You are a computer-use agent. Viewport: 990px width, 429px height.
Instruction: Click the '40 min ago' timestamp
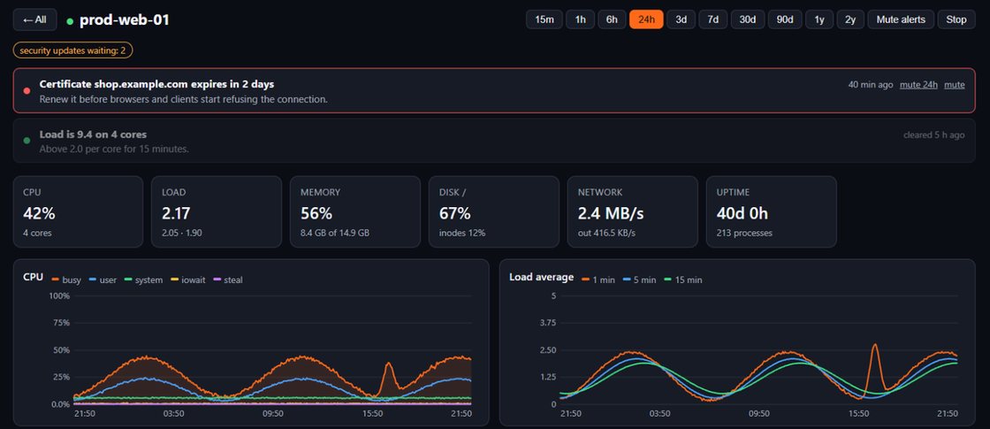(870, 85)
